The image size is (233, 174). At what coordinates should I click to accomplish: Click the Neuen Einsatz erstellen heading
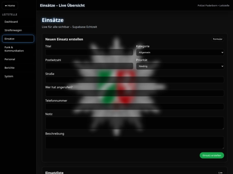pyautogui.click(x=64, y=39)
